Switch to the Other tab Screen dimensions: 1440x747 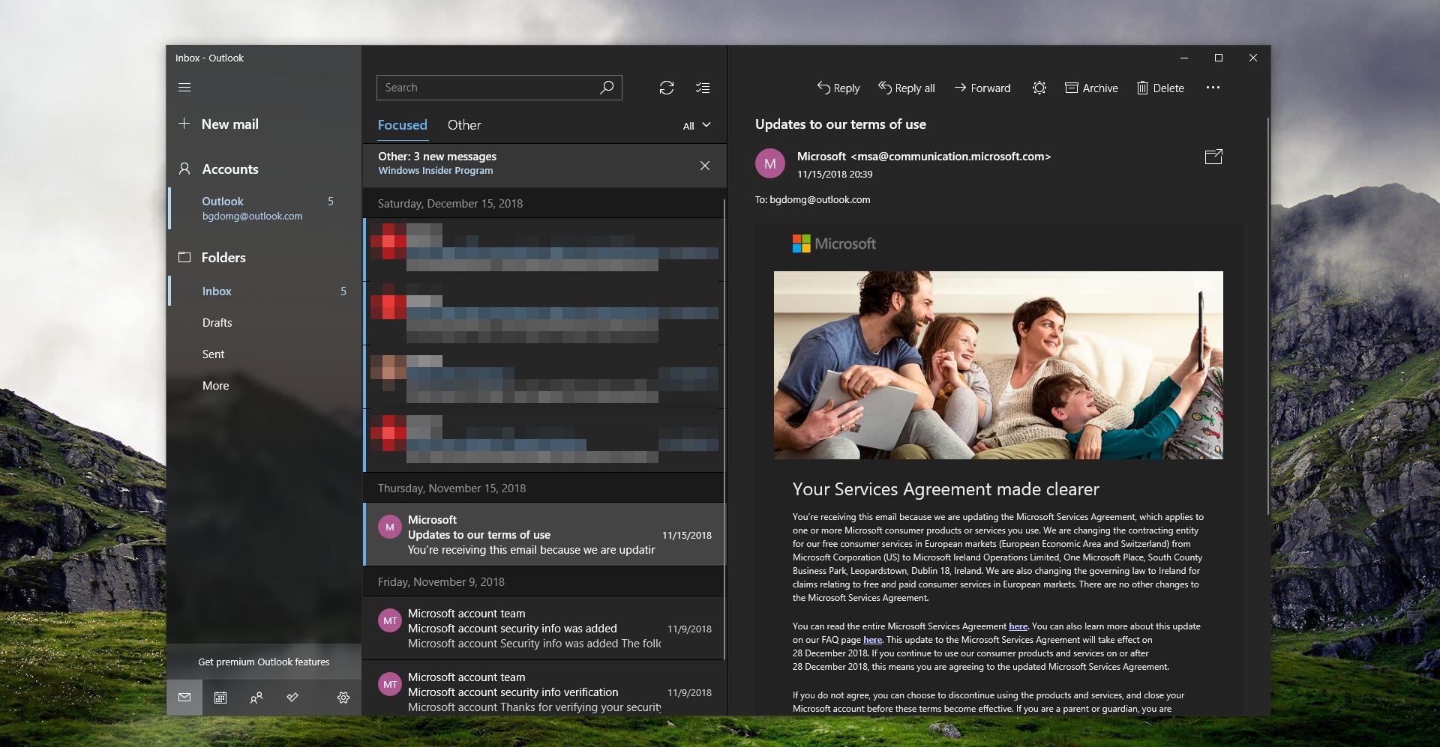click(464, 125)
